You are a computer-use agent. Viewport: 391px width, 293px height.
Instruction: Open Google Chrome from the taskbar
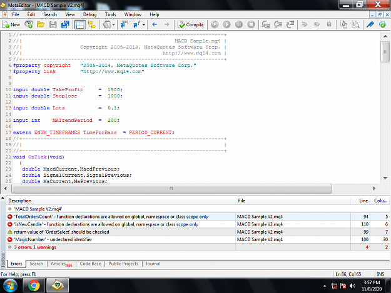34,286
